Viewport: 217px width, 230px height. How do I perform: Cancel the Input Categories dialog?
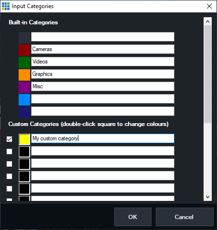pos(184,217)
